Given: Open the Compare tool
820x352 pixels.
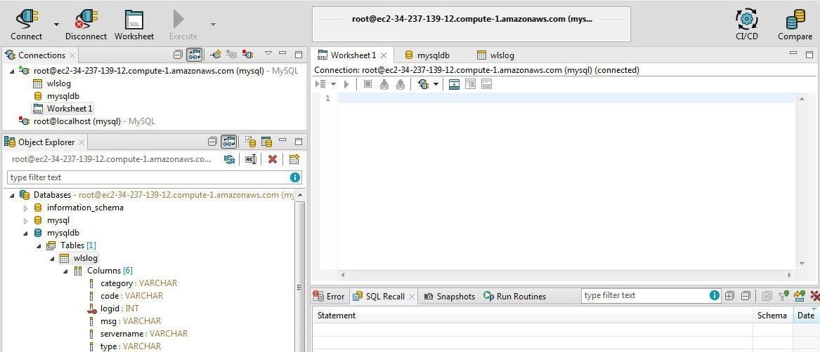Looking at the screenshot, I should tap(795, 25).
